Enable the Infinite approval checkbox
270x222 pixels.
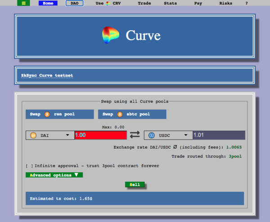(29, 166)
